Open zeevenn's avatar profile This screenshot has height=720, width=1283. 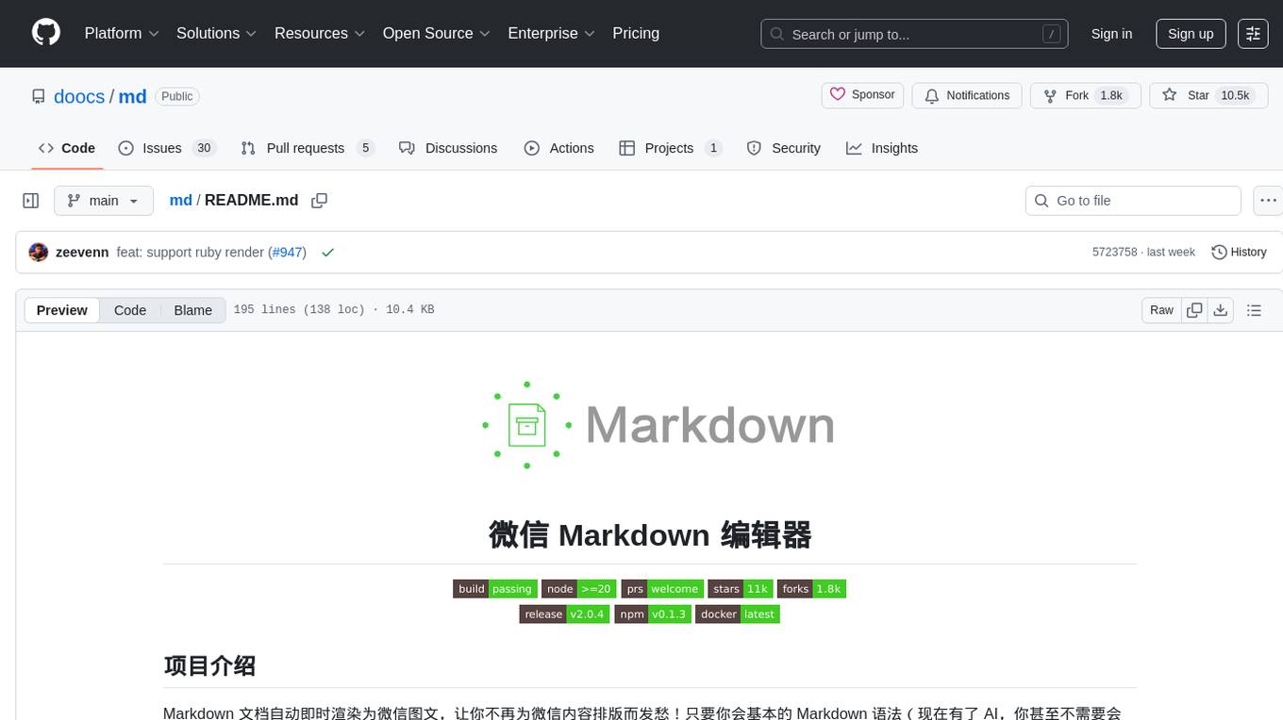pos(39,253)
